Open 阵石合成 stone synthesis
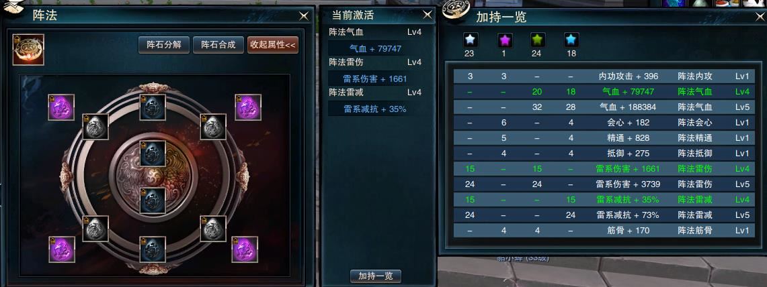The height and width of the screenshot is (287, 767). (x=218, y=45)
